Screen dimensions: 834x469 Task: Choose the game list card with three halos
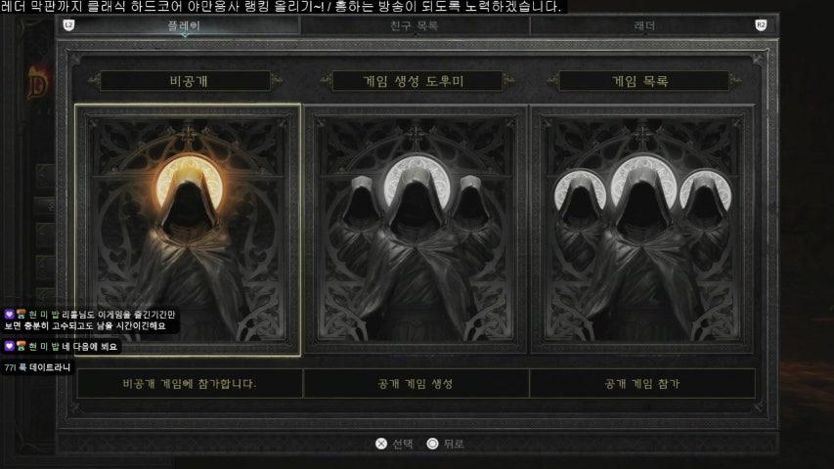pyautogui.click(x=642, y=230)
